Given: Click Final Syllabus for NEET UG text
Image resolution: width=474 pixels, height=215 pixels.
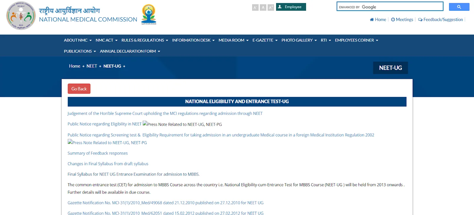Looking at the screenshot, I should (133, 174).
